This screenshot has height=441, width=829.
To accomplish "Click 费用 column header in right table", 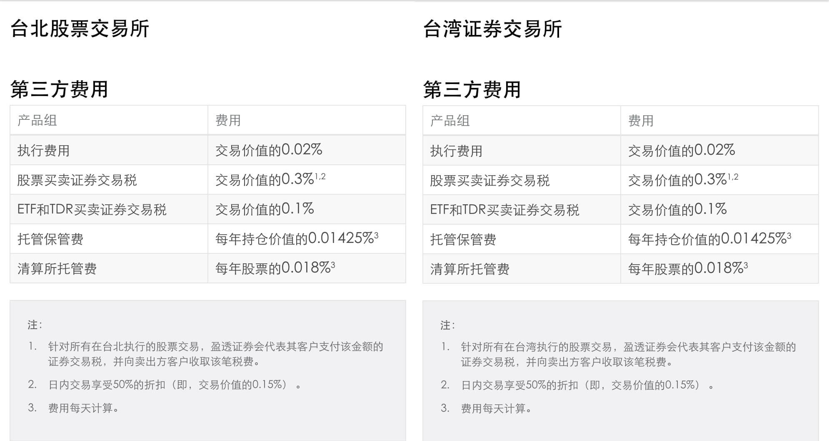I will click(641, 121).
